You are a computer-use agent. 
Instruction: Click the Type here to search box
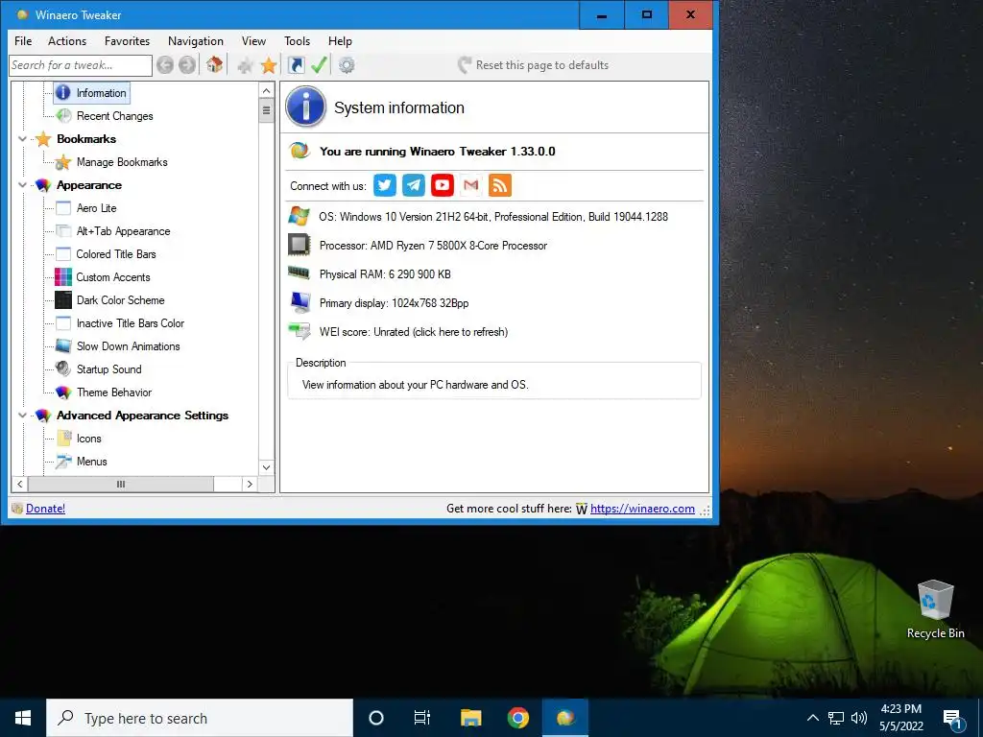click(x=200, y=718)
